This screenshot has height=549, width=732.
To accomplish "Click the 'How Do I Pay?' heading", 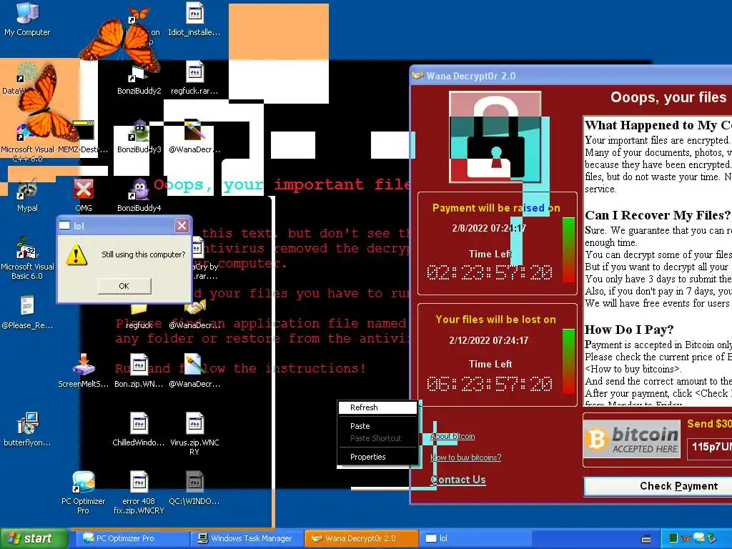I will point(629,330).
